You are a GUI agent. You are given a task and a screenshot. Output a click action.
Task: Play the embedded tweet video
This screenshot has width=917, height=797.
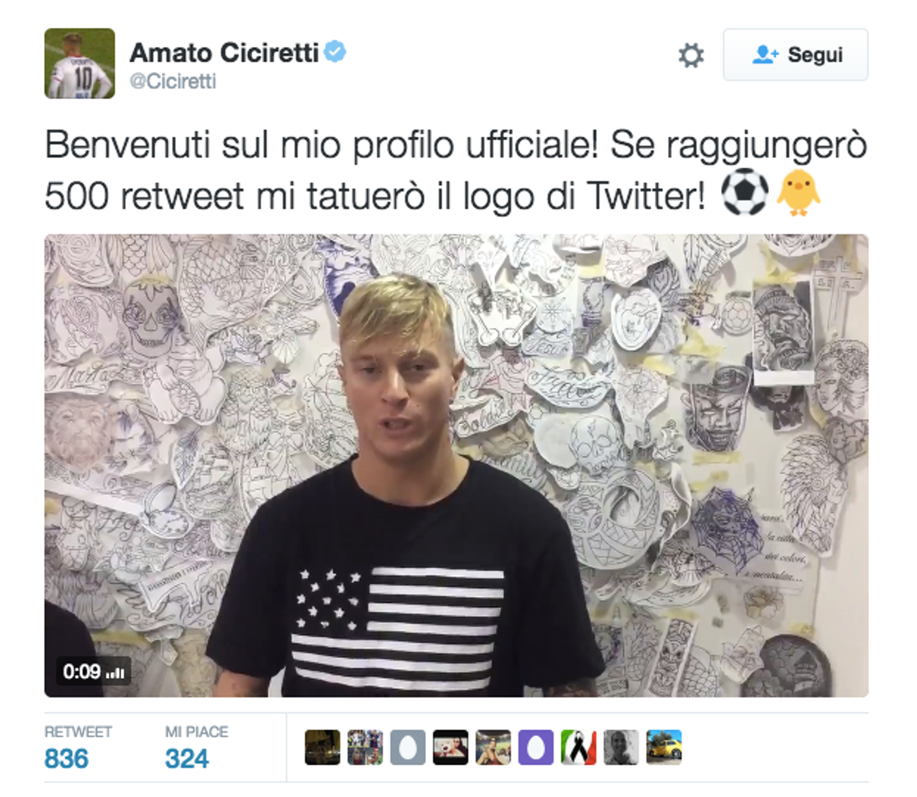point(456,465)
